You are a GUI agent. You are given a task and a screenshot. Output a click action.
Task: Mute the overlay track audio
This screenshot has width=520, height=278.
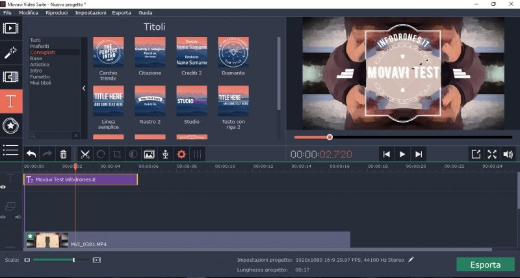(x=18, y=217)
